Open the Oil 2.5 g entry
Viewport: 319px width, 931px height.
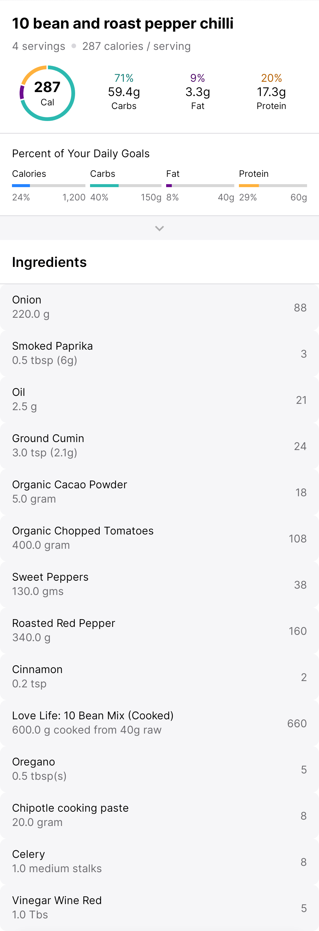tap(159, 400)
